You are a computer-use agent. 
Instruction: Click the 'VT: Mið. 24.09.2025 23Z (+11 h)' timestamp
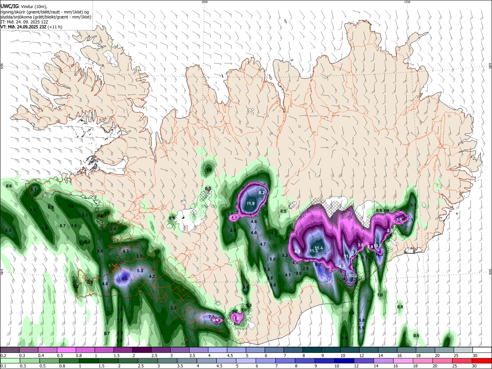point(31,27)
